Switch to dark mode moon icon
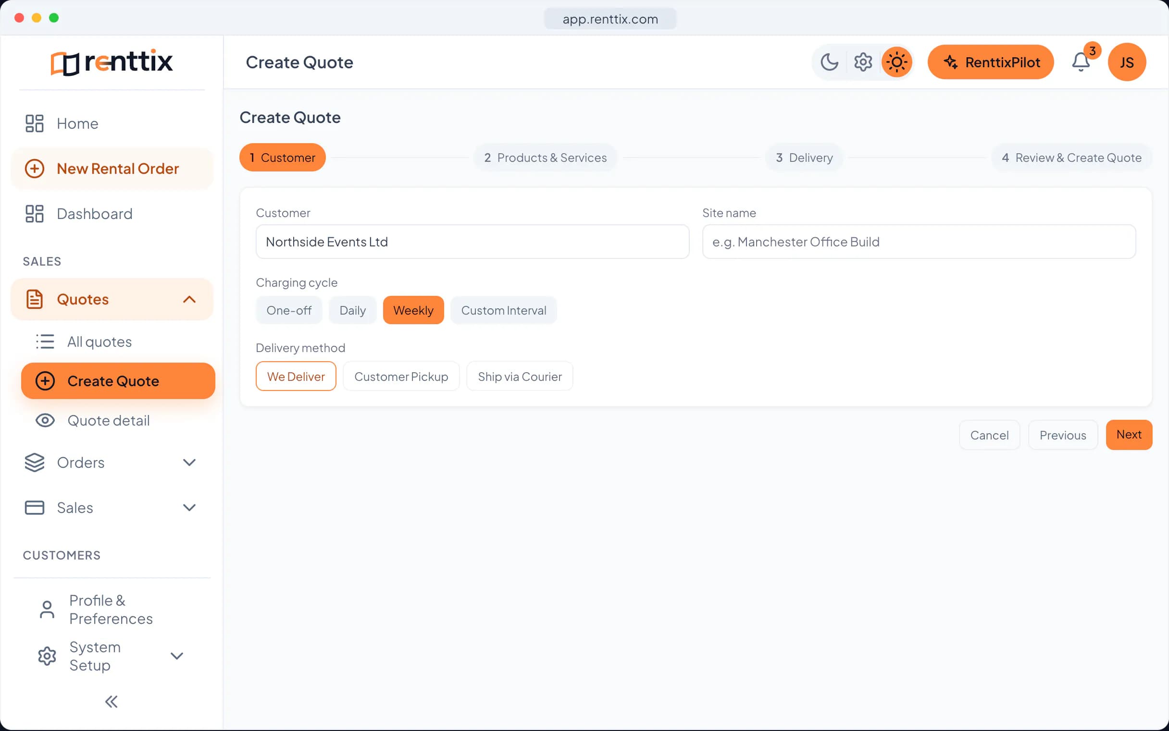The width and height of the screenshot is (1169, 731). pyautogui.click(x=829, y=62)
